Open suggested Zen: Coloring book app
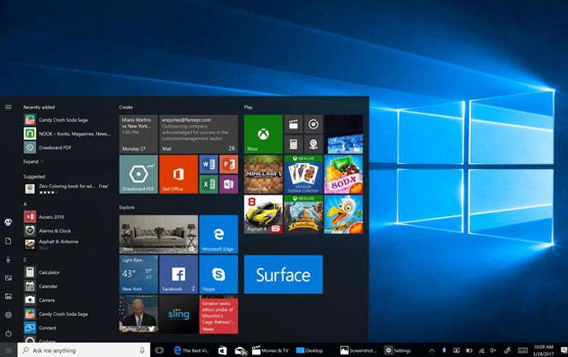568x357 pixels. coord(68,188)
